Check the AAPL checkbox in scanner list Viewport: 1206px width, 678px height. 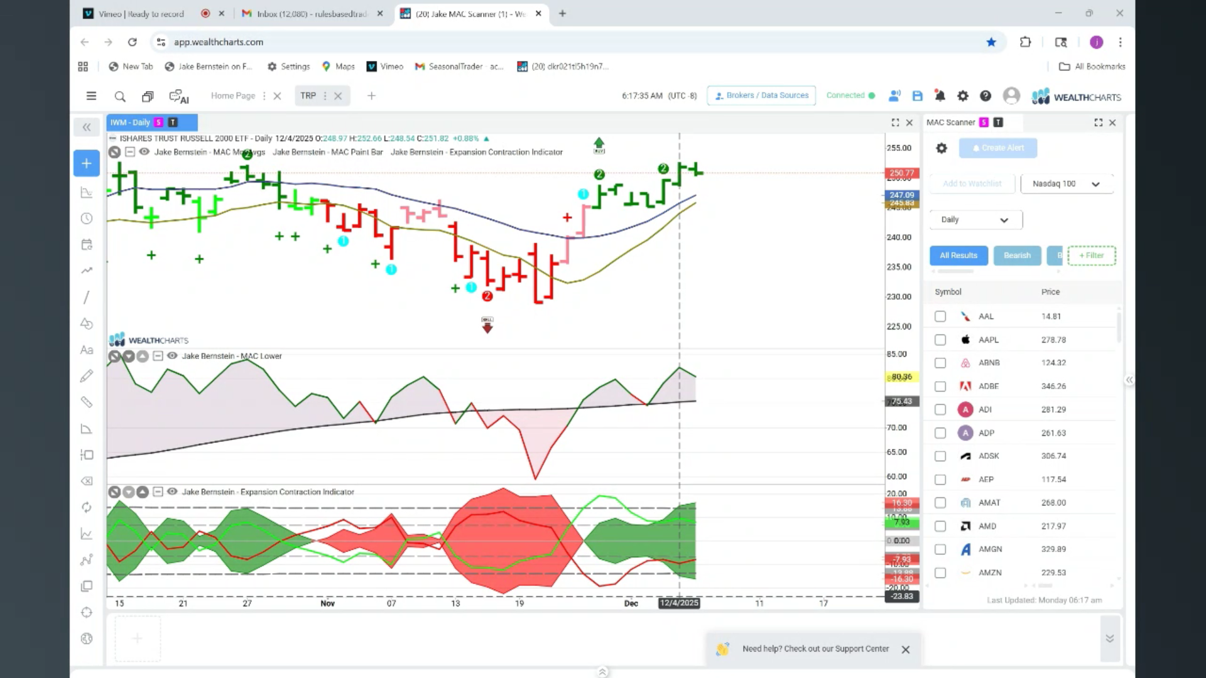940,340
